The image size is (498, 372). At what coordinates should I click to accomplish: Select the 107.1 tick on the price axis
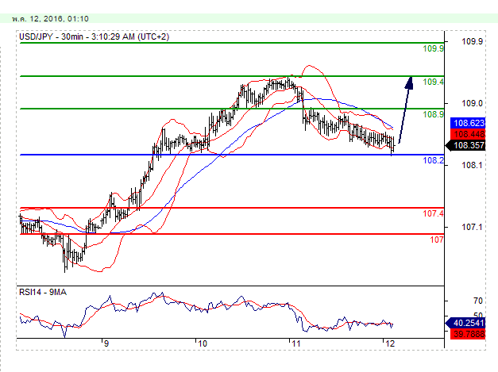click(472, 227)
